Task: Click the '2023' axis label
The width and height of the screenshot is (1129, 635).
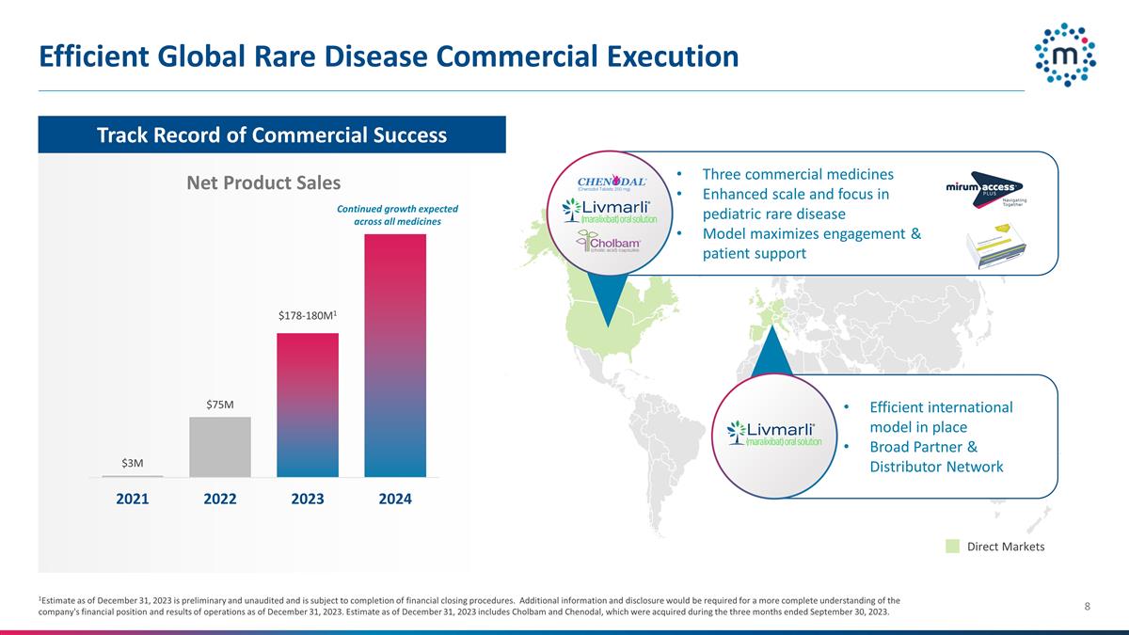Action: 308,499
